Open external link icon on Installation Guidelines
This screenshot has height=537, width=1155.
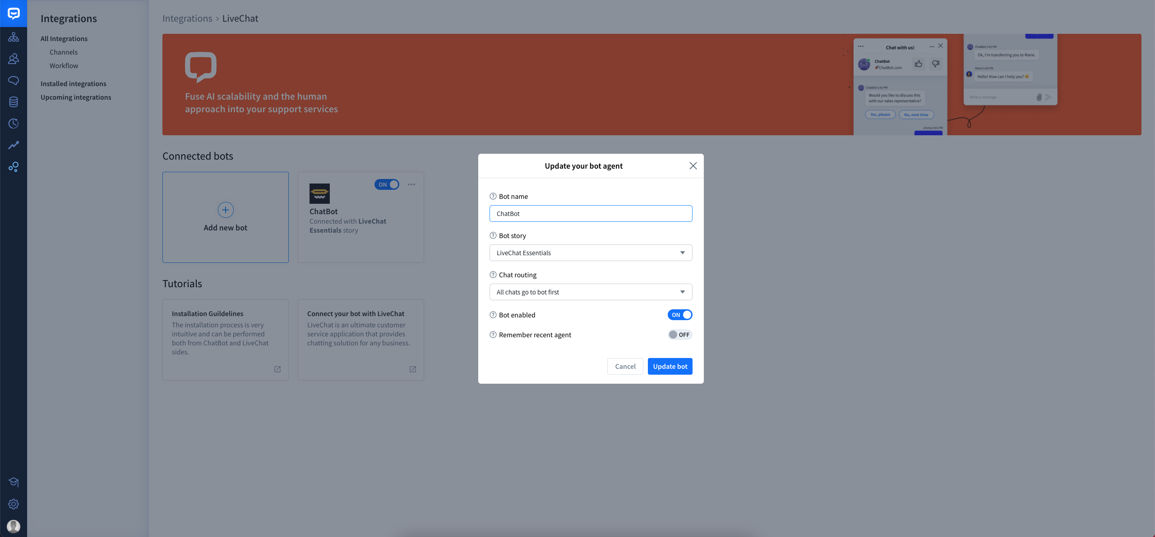click(x=277, y=369)
